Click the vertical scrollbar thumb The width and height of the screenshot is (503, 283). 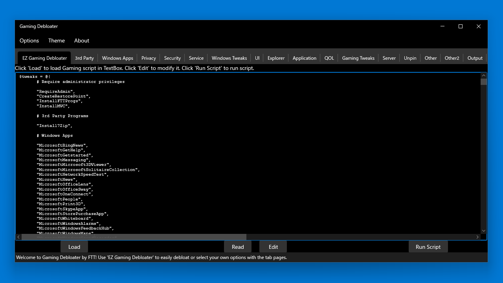point(484,82)
